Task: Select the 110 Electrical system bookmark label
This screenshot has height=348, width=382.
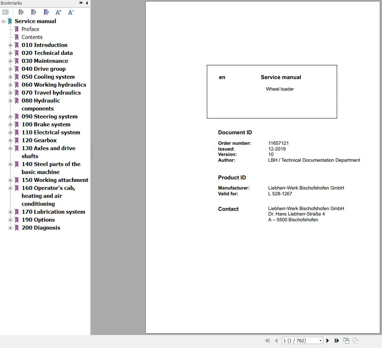Action: [x=51, y=132]
